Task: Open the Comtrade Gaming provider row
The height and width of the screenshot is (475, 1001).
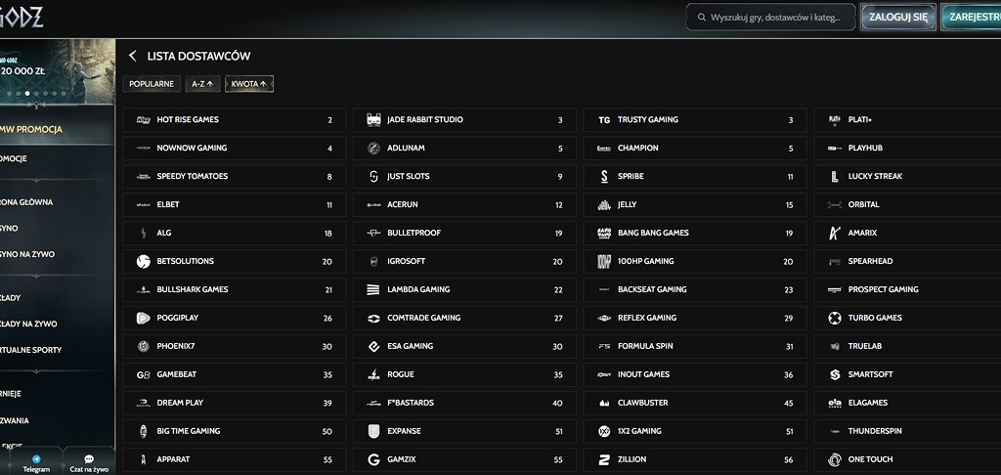Action: (x=464, y=318)
